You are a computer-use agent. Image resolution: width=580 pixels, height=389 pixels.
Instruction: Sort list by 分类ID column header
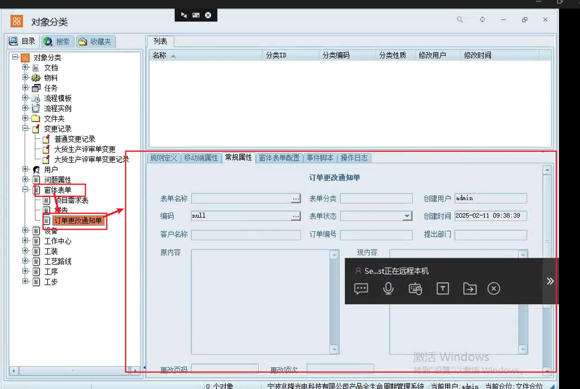290,55
